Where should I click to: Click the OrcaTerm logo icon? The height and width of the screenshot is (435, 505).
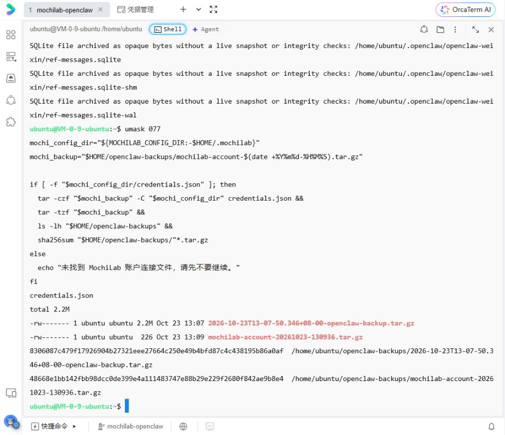pos(10,9)
